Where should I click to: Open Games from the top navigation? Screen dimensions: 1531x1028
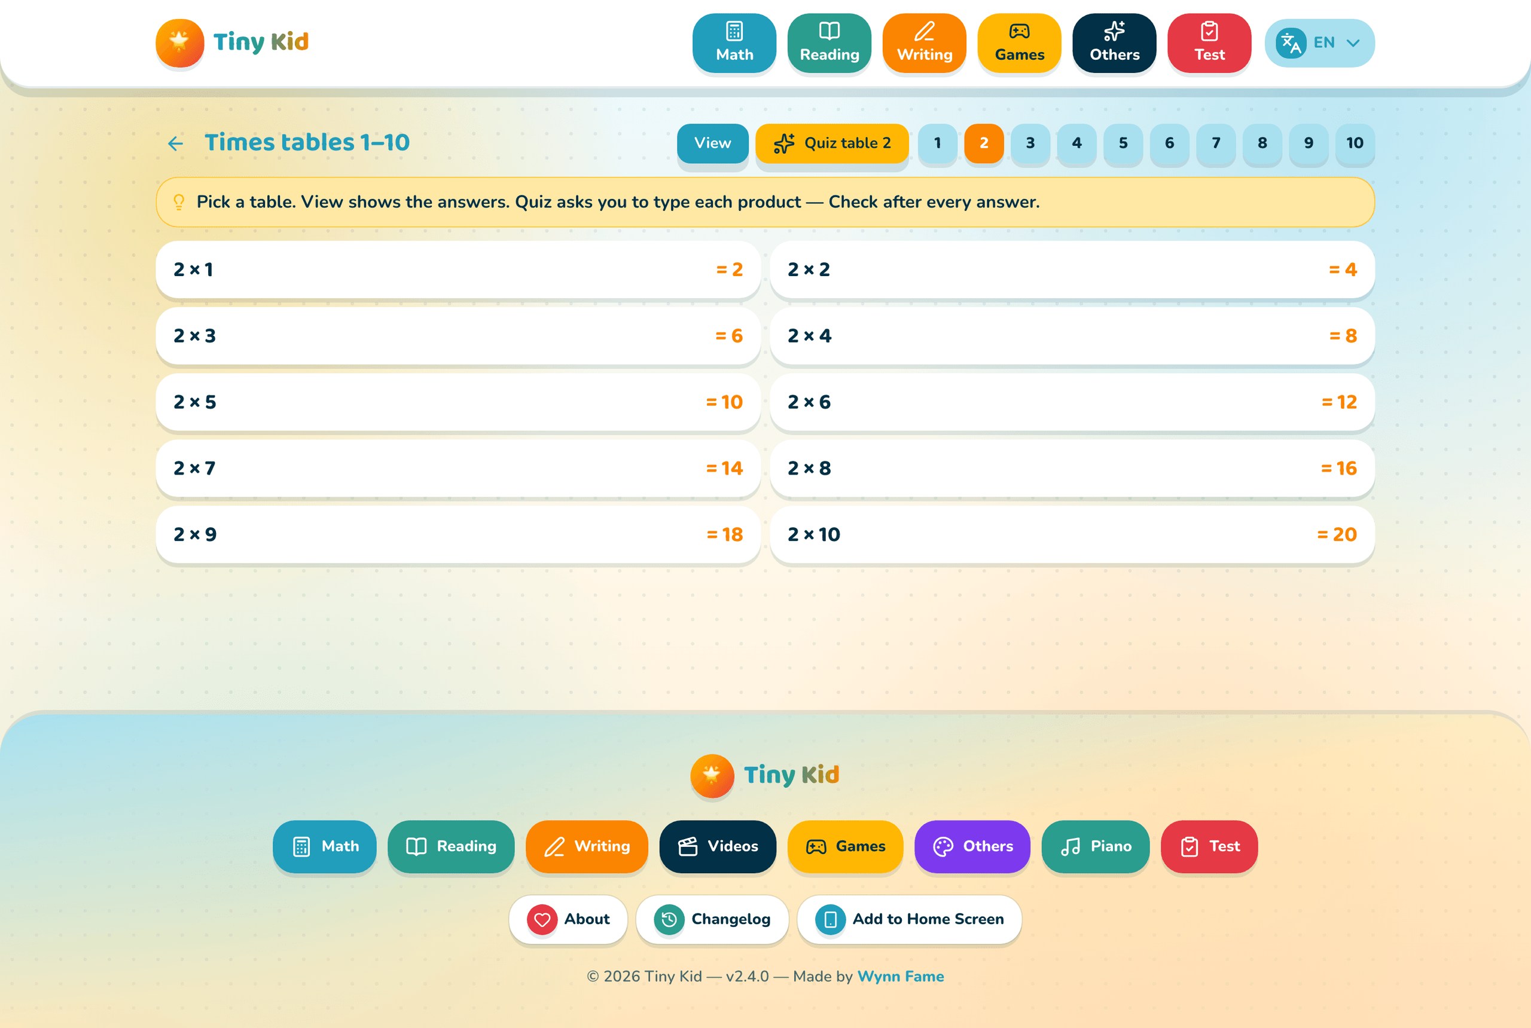[1019, 42]
